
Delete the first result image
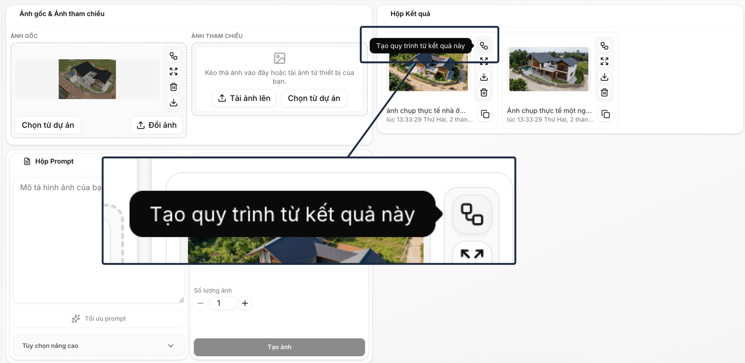point(484,93)
